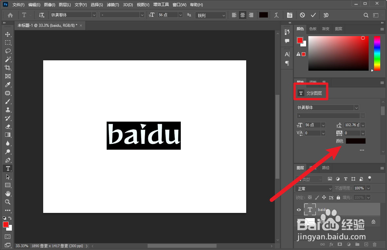Select the History Brush tool
387x250 pixels.
8,118
